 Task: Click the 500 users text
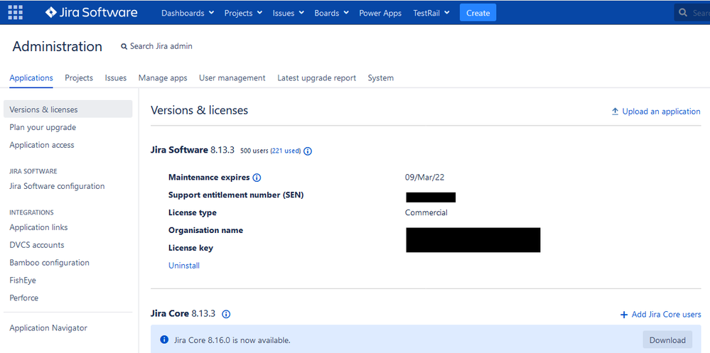tap(254, 151)
